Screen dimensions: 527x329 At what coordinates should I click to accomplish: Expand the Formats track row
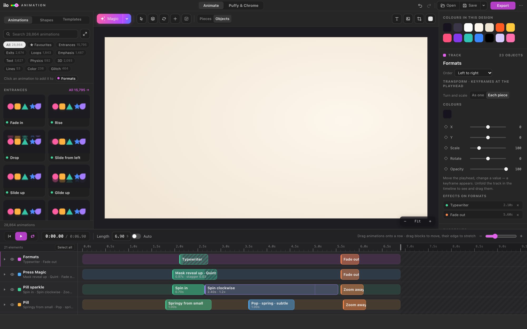pos(4,259)
